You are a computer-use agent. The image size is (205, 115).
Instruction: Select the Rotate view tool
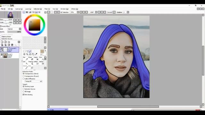tap(30, 54)
